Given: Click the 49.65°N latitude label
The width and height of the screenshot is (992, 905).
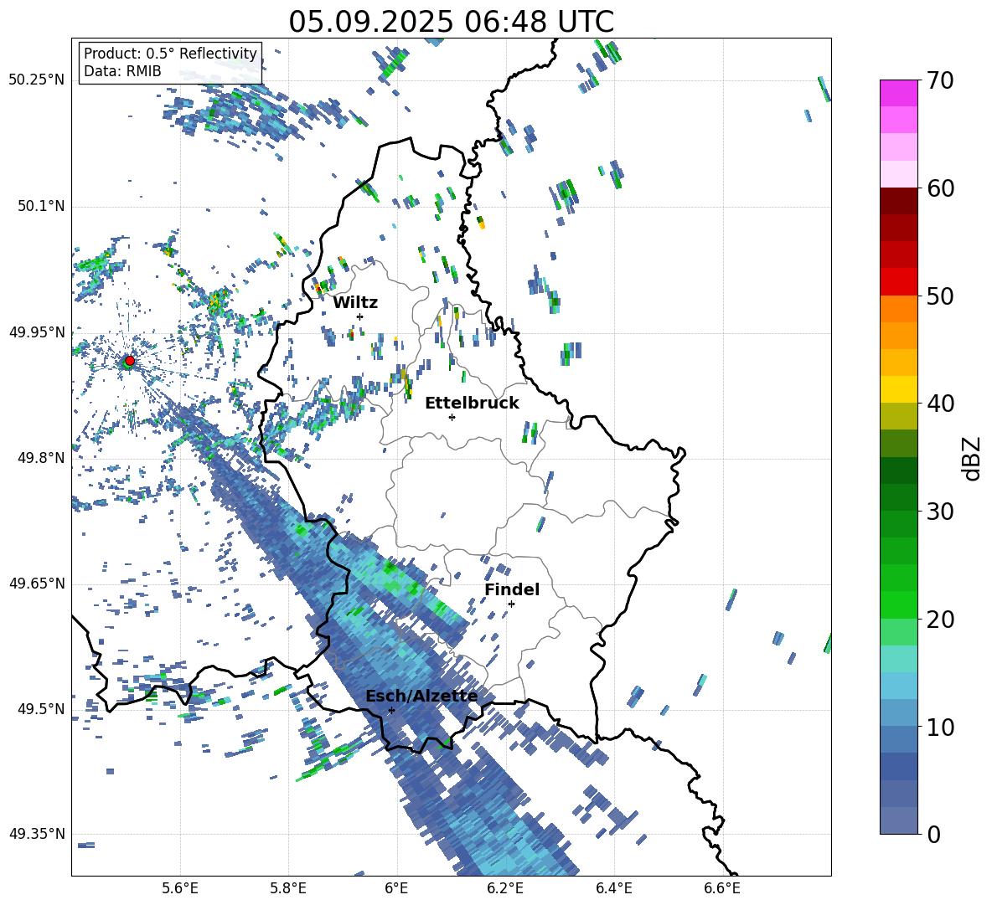Looking at the screenshot, I should coord(37,583).
